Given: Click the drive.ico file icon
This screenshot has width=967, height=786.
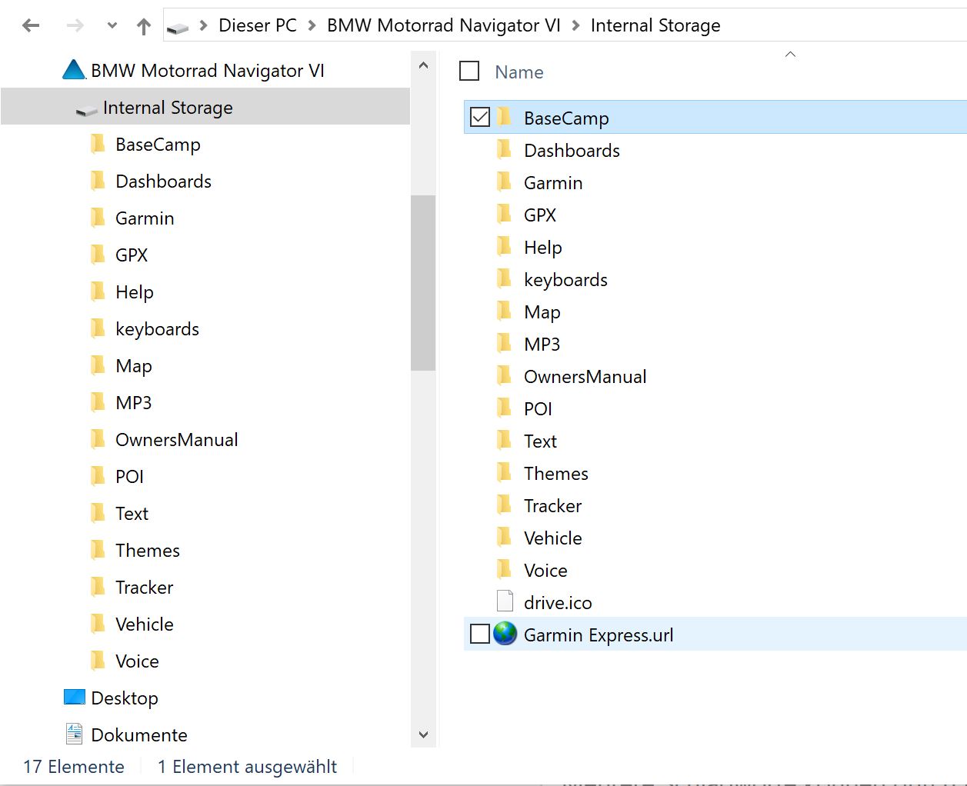Looking at the screenshot, I should coord(505,602).
